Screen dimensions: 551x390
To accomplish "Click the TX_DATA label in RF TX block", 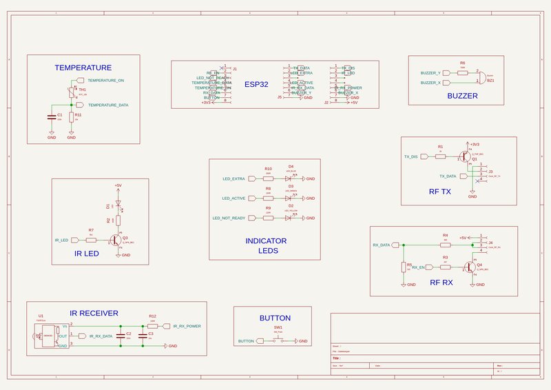I will point(448,176).
